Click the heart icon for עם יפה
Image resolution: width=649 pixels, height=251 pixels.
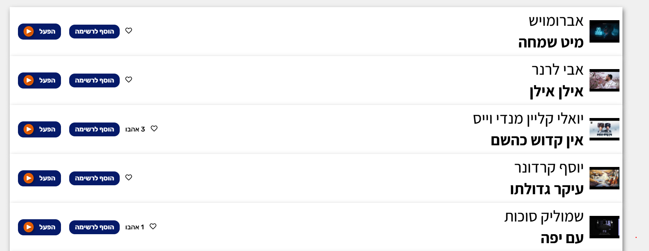click(x=153, y=226)
